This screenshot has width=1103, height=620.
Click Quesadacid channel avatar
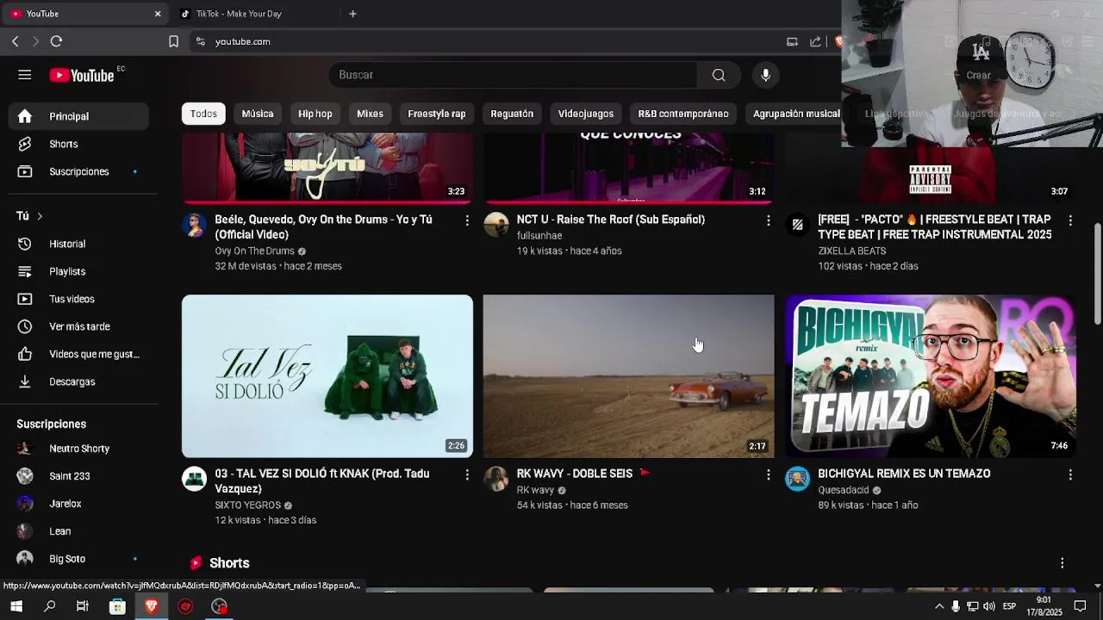797,479
